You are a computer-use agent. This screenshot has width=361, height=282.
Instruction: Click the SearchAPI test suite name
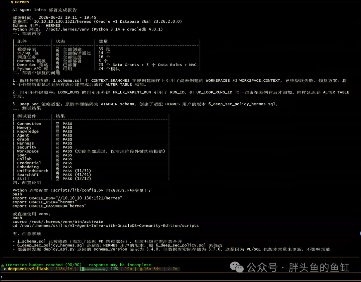pos(28,175)
